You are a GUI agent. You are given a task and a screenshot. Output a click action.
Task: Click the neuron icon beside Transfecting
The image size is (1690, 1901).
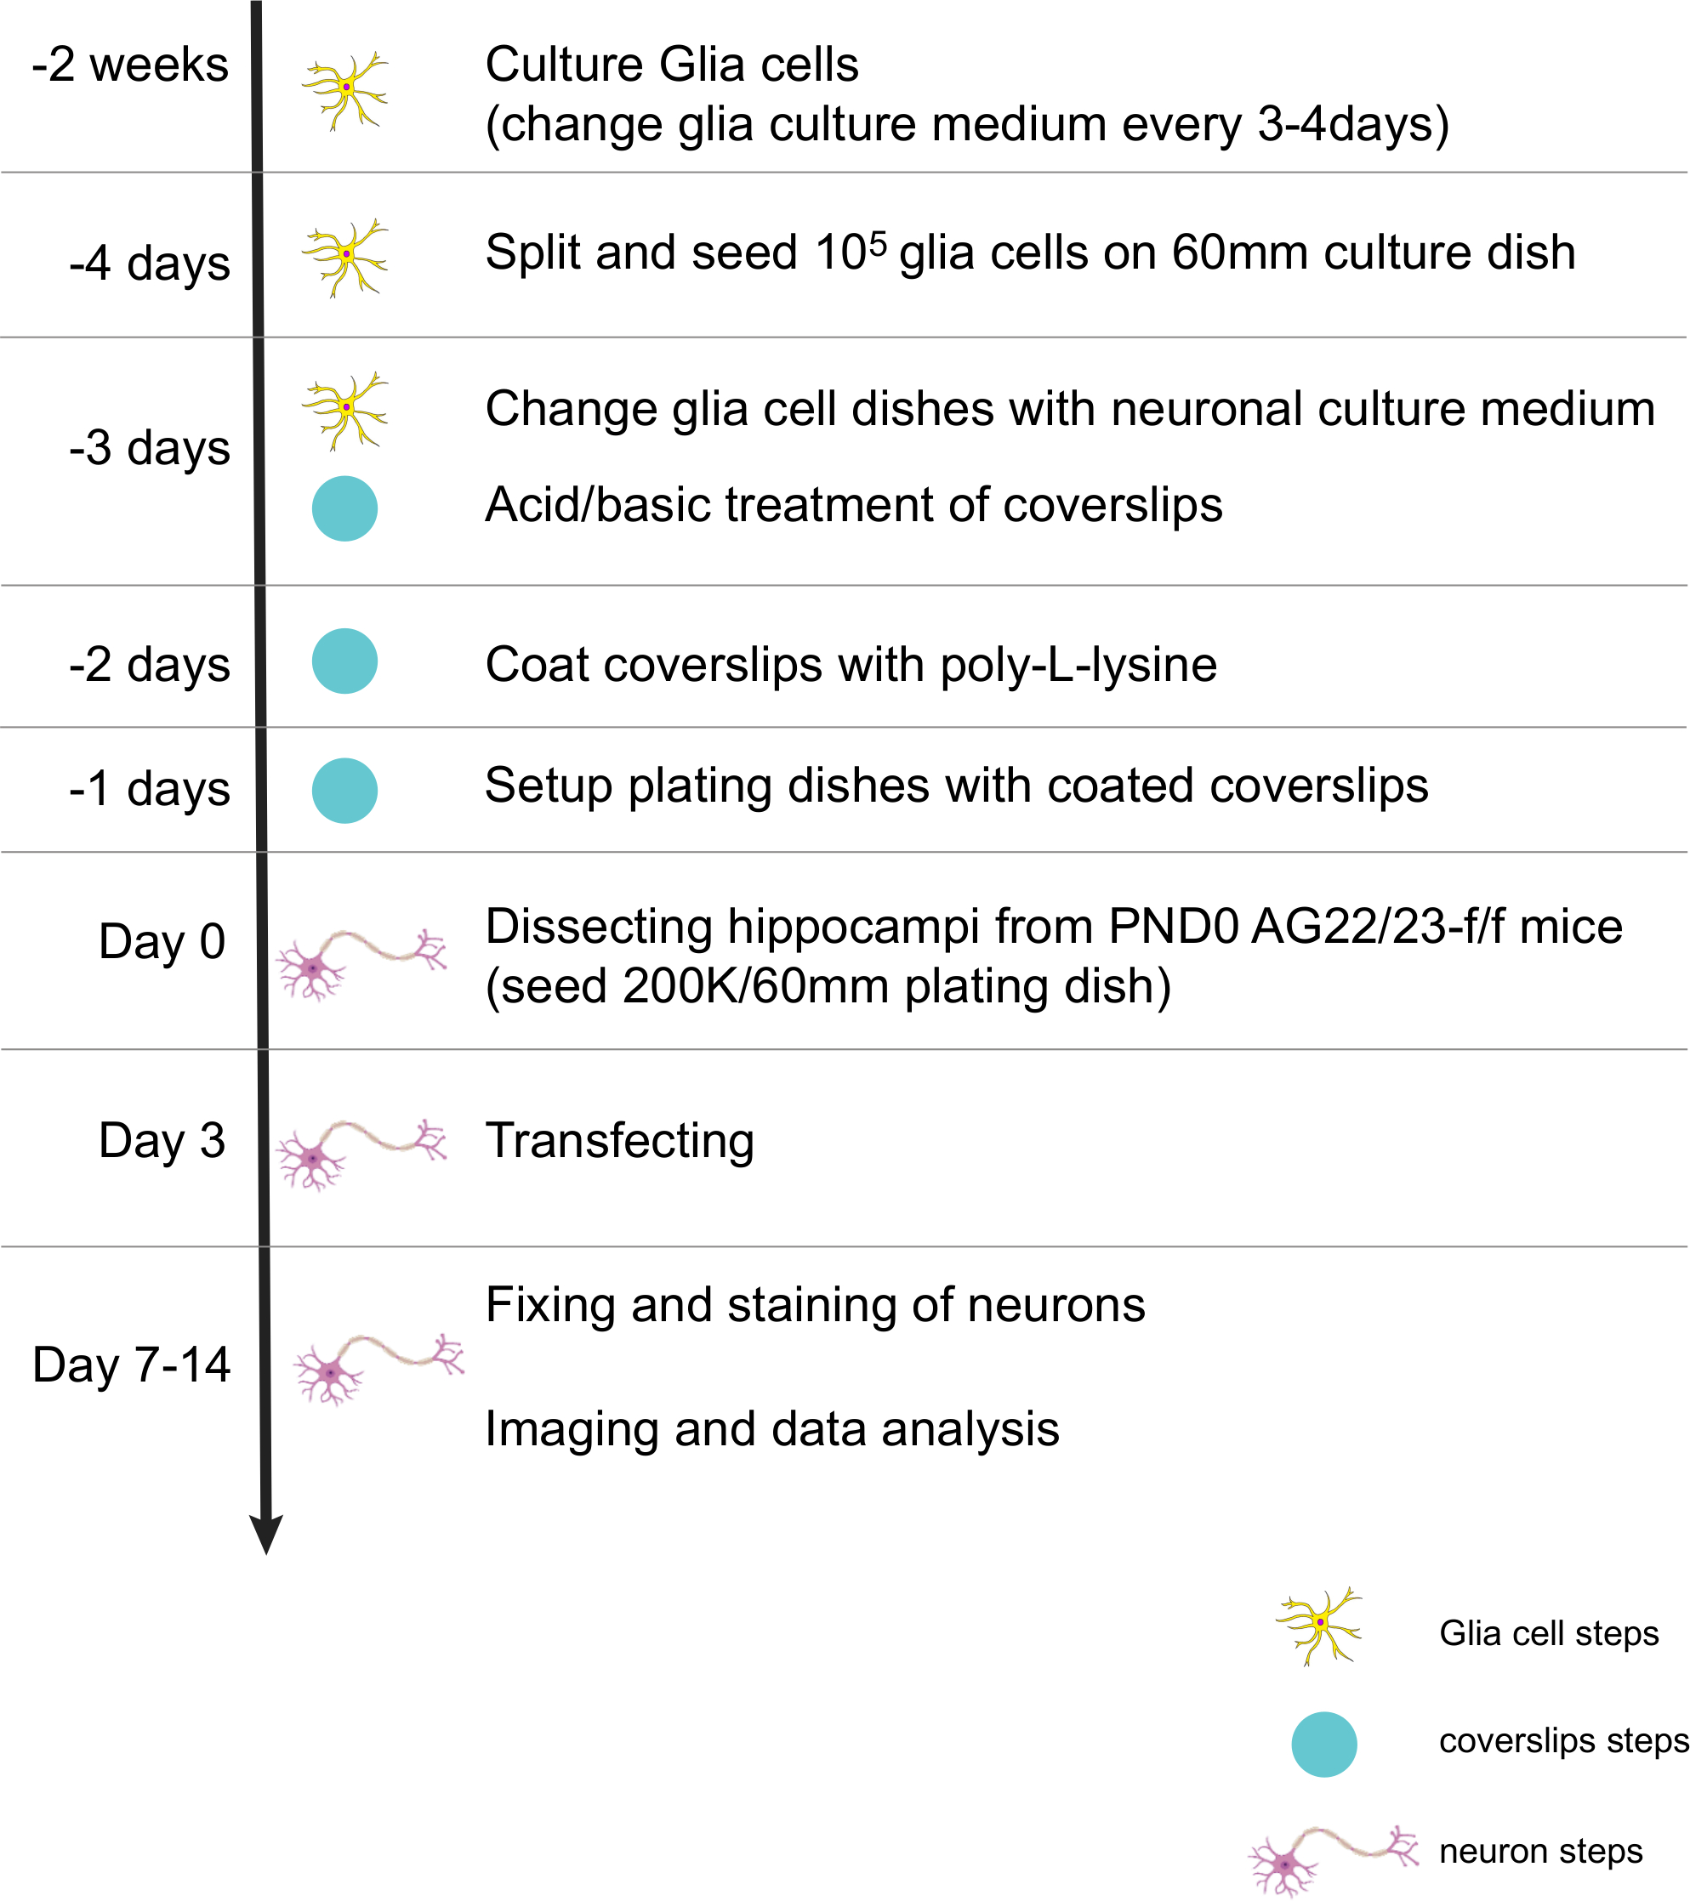(x=361, y=1153)
